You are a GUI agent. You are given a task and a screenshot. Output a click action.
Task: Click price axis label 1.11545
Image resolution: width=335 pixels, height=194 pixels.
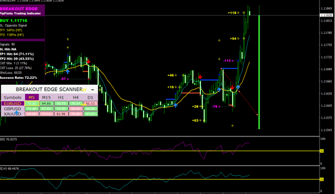(x=326, y=130)
